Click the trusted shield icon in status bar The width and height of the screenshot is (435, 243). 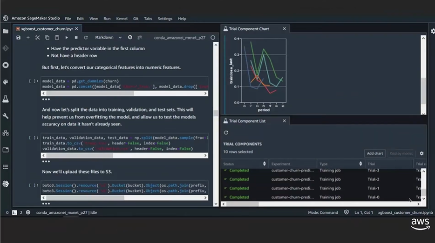(346, 212)
